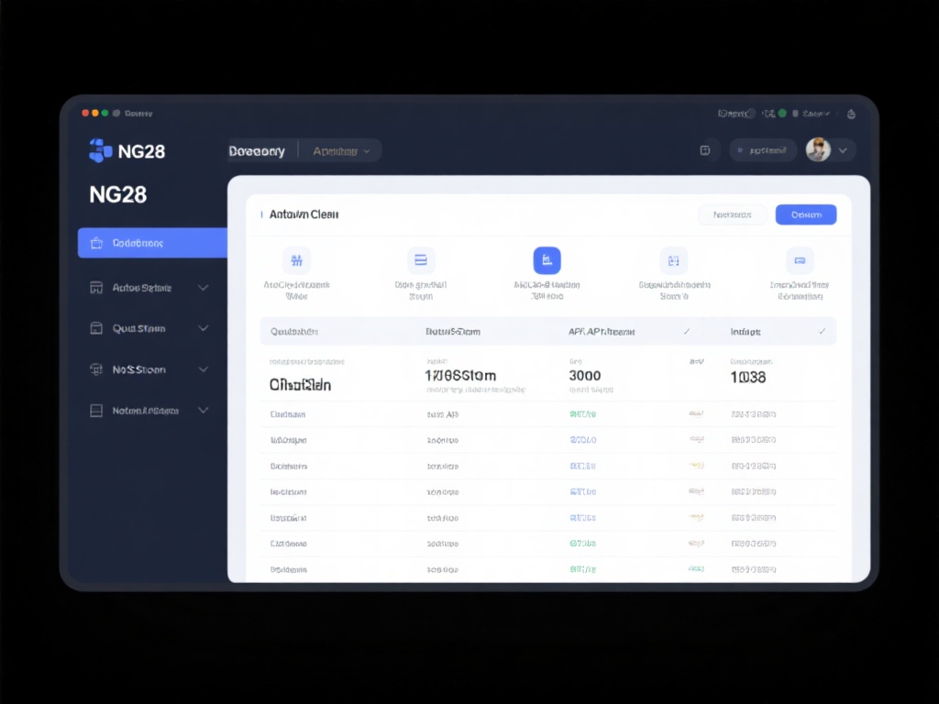The height and width of the screenshot is (704, 939).
Task: Toggle the checkmark in the API table column header
Action: click(x=687, y=331)
